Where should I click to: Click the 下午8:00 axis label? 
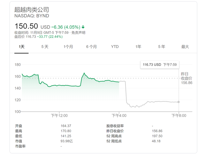(x=179, y=116)
